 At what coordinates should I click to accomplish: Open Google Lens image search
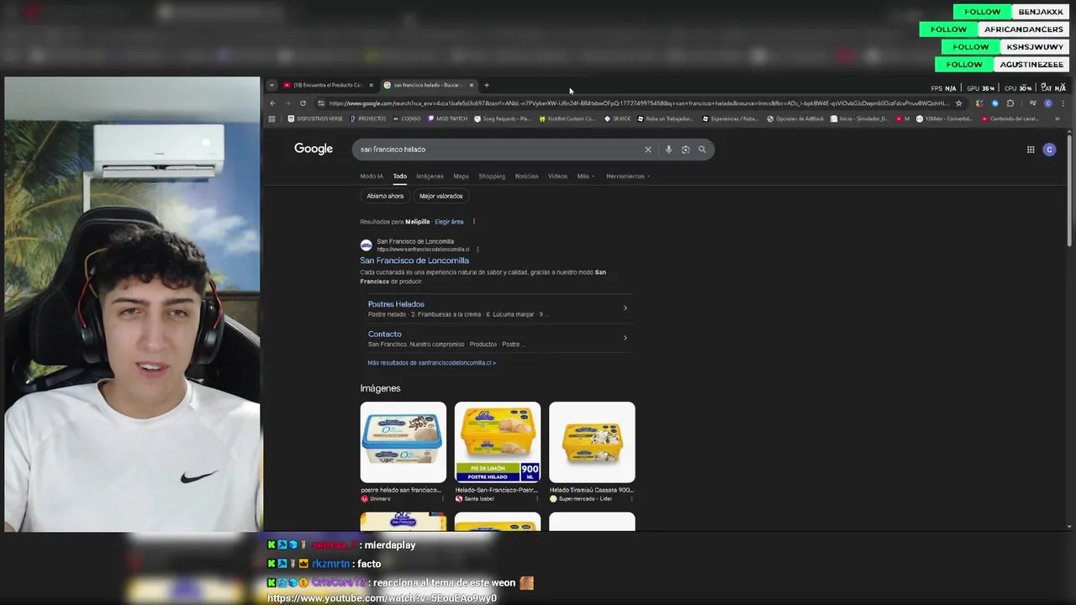pyautogui.click(x=685, y=150)
